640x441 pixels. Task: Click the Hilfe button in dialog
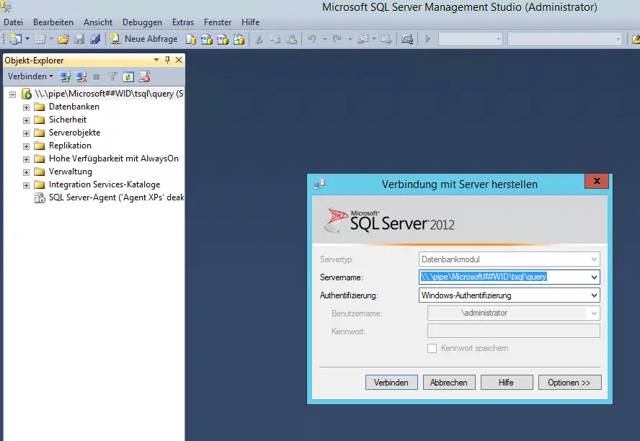pyautogui.click(x=506, y=383)
